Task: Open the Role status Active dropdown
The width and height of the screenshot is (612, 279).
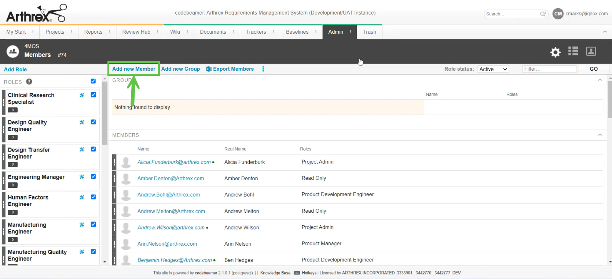Action: [x=493, y=69]
